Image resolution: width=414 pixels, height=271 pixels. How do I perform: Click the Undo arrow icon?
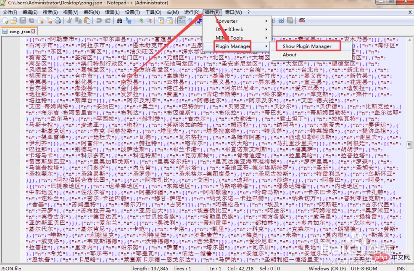(x=99, y=20)
